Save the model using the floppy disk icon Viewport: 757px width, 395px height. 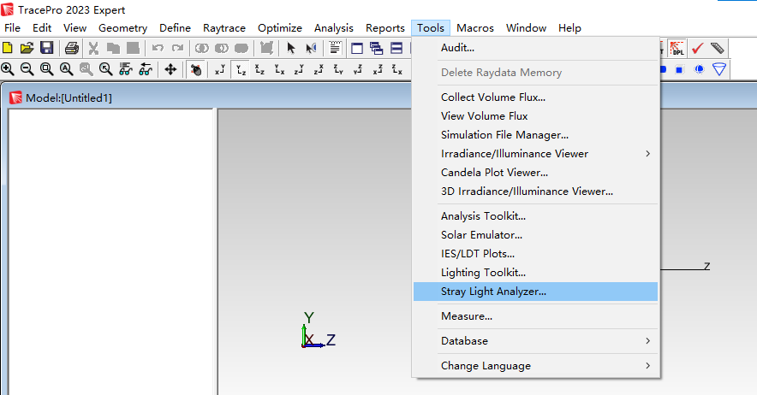(x=46, y=48)
